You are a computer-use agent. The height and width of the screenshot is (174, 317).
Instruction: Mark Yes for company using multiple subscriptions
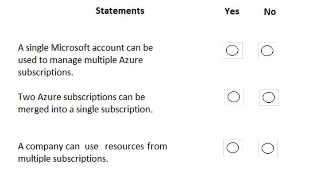(x=233, y=148)
